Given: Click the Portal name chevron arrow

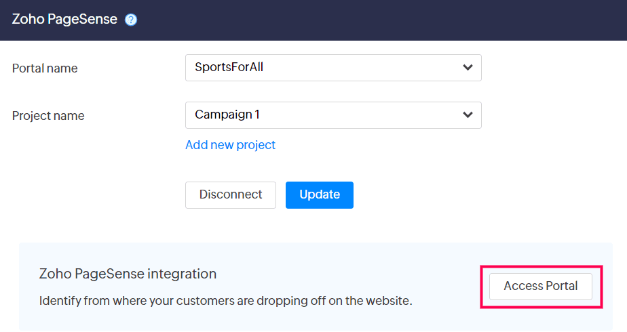Looking at the screenshot, I should coord(468,68).
